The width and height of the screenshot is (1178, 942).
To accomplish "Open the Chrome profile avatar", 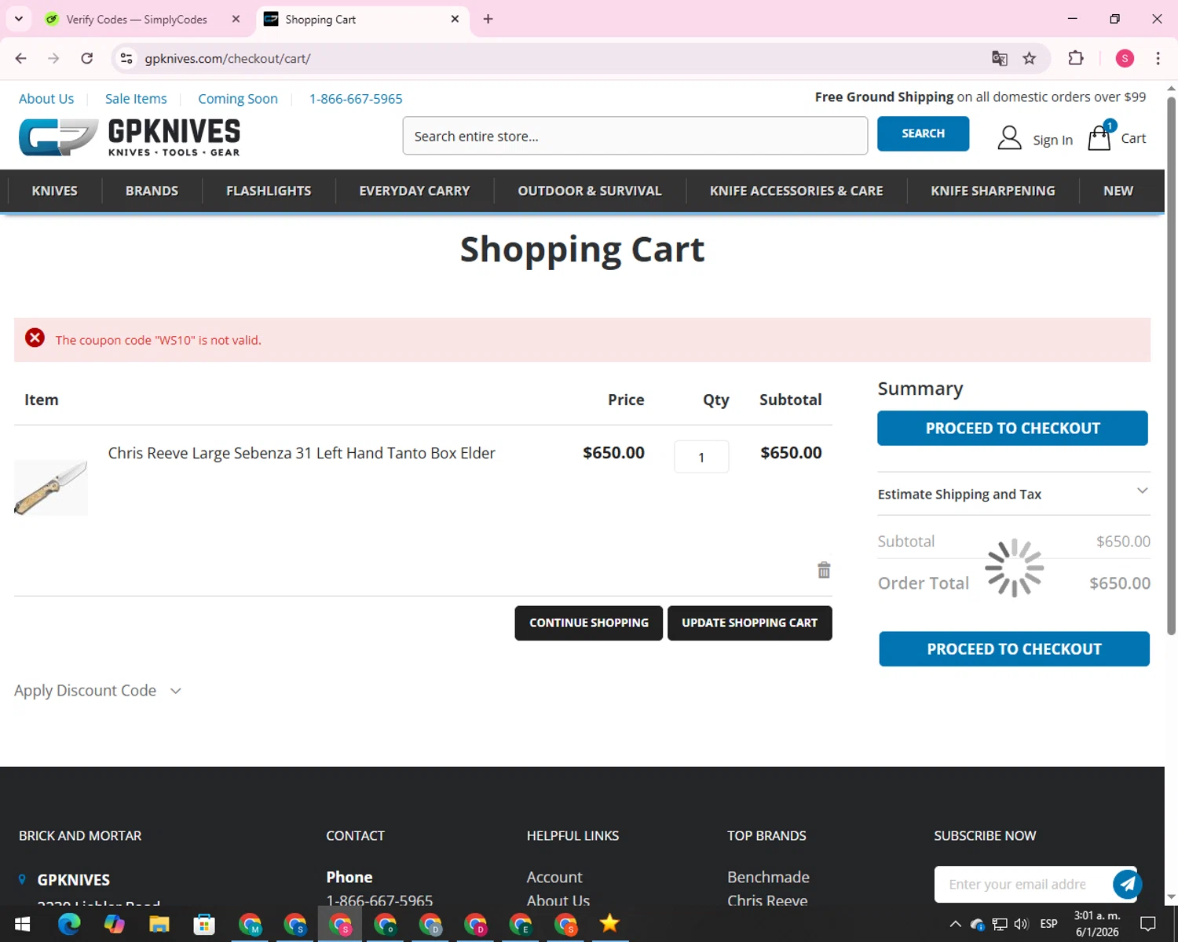I will click(x=1125, y=58).
